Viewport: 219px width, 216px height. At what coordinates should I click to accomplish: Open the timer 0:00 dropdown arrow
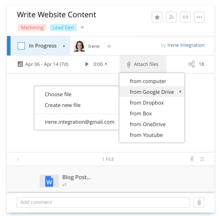point(106,64)
